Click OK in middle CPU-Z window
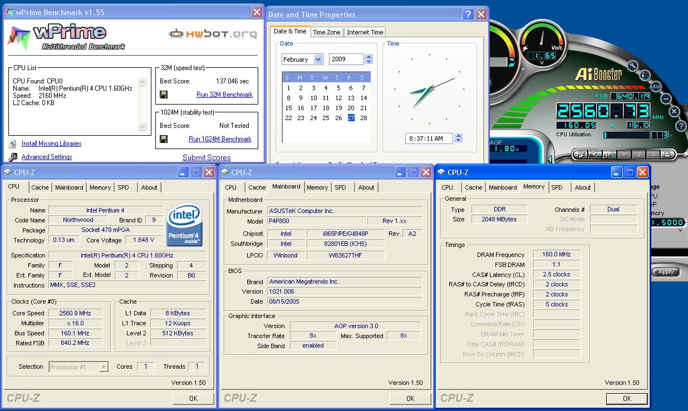688x411 pixels. tap(410, 398)
